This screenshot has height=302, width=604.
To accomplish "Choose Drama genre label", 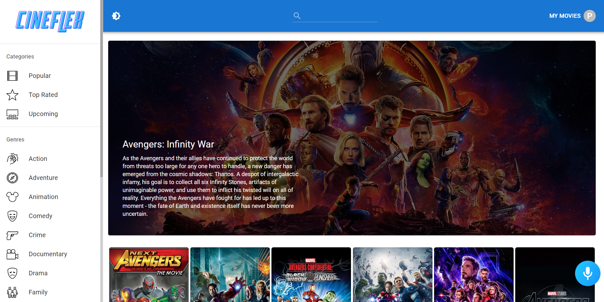I will coord(38,273).
